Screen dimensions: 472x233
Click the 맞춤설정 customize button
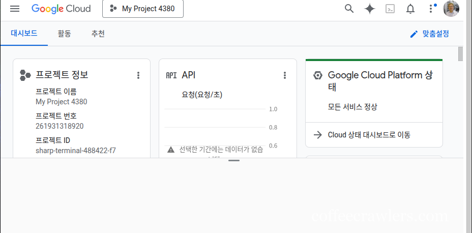point(430,34)
